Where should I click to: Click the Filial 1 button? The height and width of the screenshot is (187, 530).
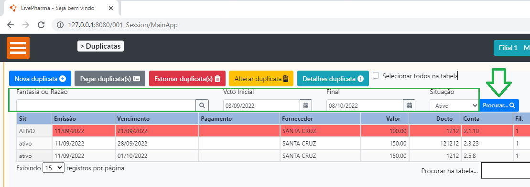tap(508, 48)
